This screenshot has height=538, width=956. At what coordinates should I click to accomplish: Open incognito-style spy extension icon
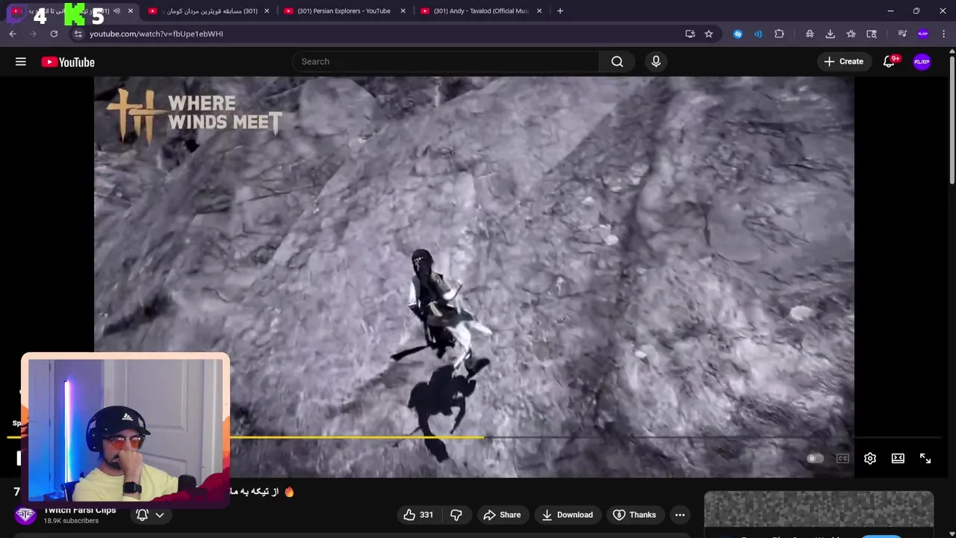(810, 34)
